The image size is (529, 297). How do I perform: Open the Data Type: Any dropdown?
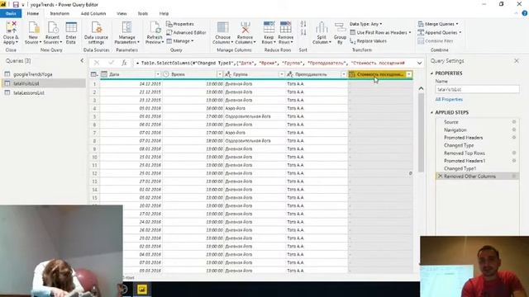coord(365,24)
